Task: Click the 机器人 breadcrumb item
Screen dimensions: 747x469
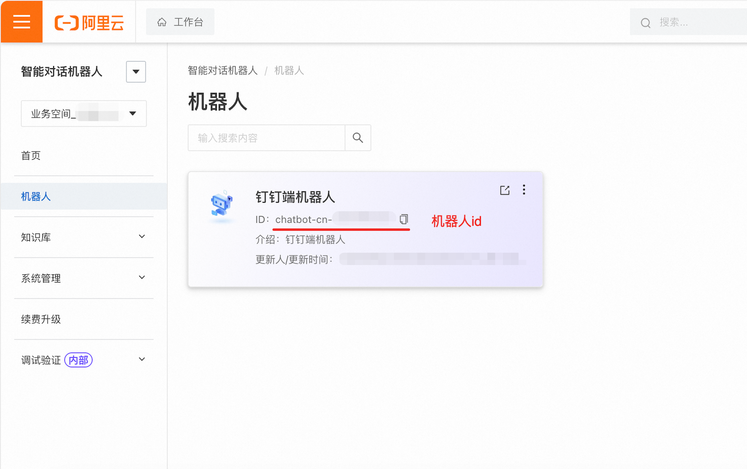Action: tap(289, 70)
